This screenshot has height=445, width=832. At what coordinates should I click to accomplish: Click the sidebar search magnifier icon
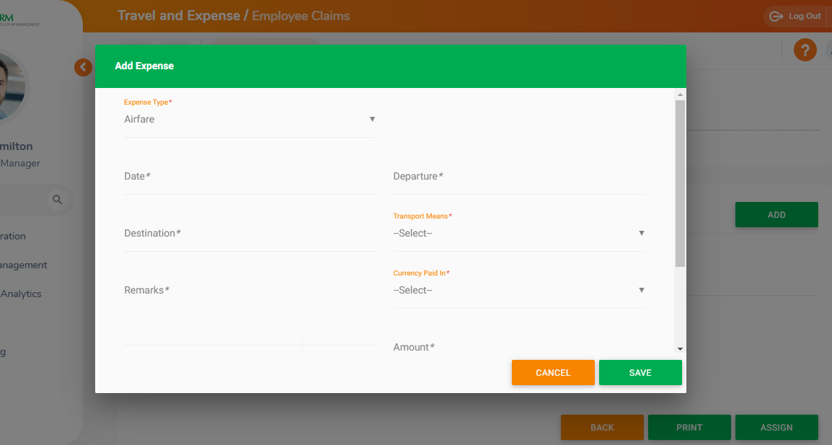(x=57, y=200)
